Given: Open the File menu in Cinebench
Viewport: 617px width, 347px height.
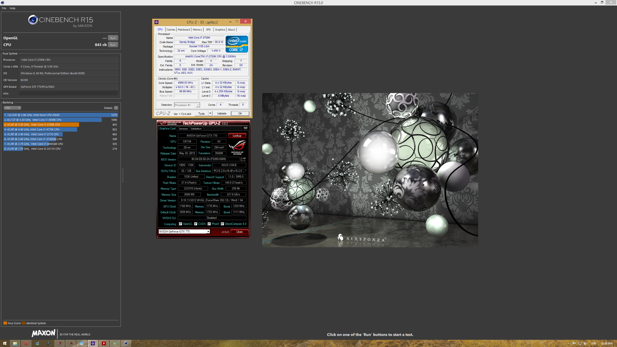Looking at the screenshot, I should pos(4,8).
